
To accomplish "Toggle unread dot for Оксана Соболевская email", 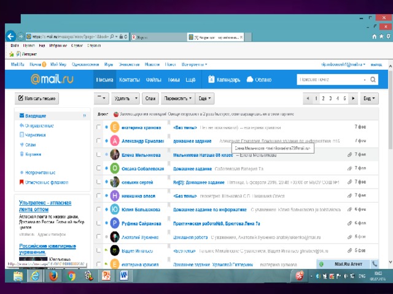I will [x=106, y=168].
